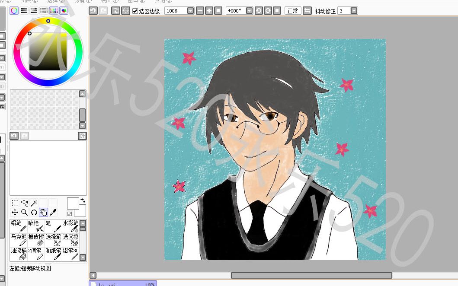
Task: Uncheck the 选区边缘 checkbox
Action: click(135, 11)
